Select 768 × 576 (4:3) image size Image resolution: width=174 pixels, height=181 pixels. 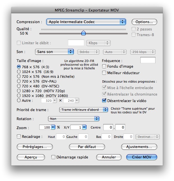(x=19, y=67)
